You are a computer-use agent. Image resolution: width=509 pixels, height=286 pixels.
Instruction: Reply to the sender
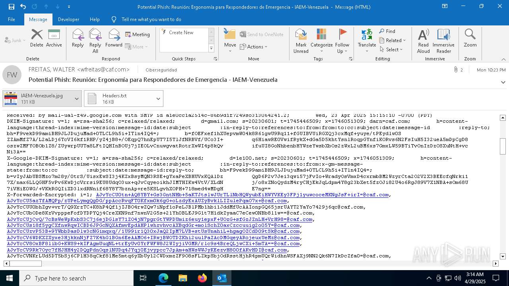click(78, 38)
